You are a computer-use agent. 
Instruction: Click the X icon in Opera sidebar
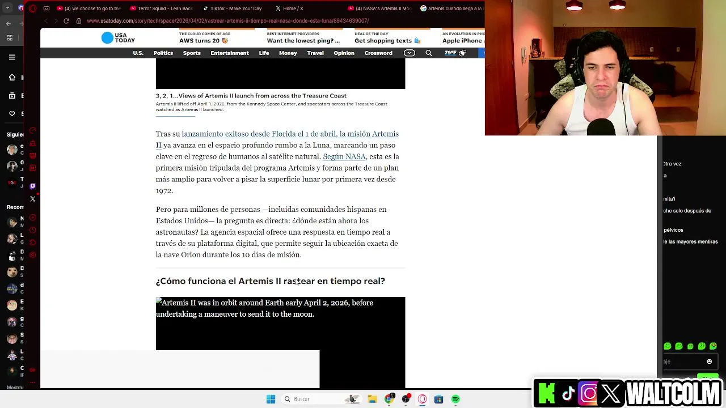click(32, 199)
